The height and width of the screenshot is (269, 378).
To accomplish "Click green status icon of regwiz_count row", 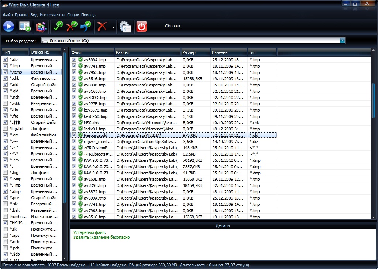I will (x=80, y=141).
